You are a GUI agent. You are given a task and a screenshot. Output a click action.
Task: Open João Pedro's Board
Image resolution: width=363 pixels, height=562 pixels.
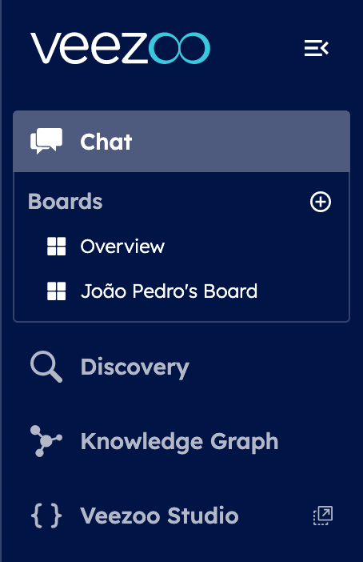169,291
